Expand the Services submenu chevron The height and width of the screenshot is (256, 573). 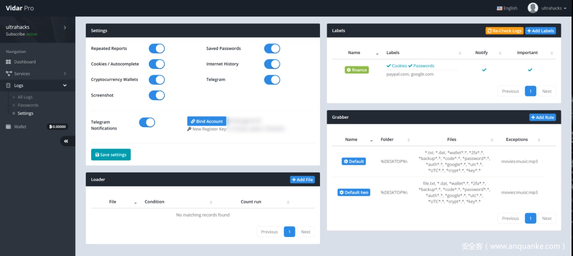coord(65,74)
